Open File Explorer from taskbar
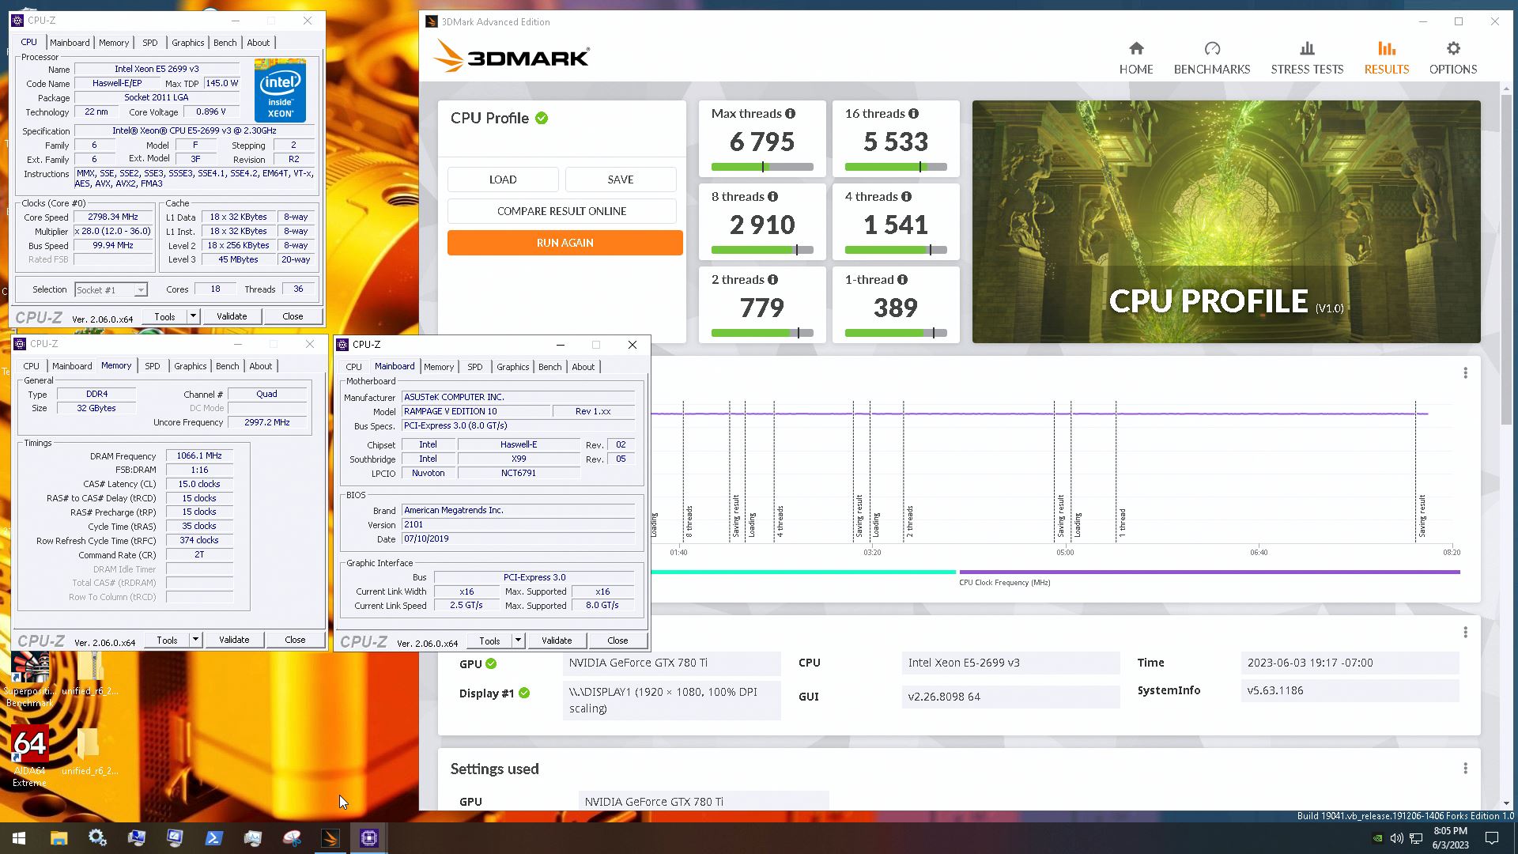 59,838
